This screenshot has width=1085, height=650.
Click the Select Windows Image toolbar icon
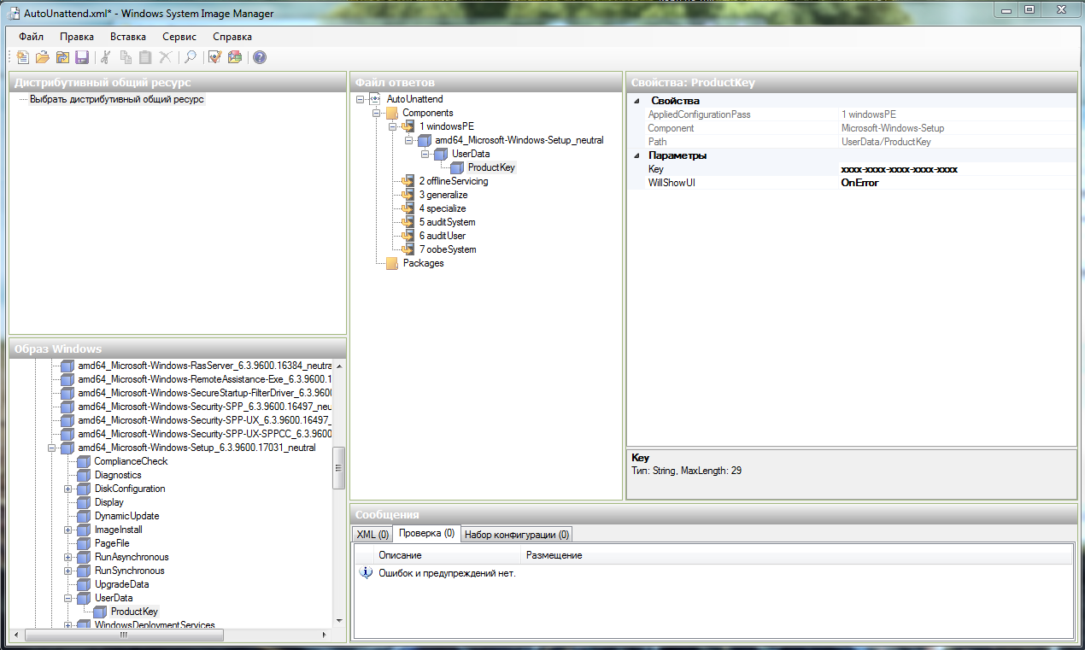(62, 57)
